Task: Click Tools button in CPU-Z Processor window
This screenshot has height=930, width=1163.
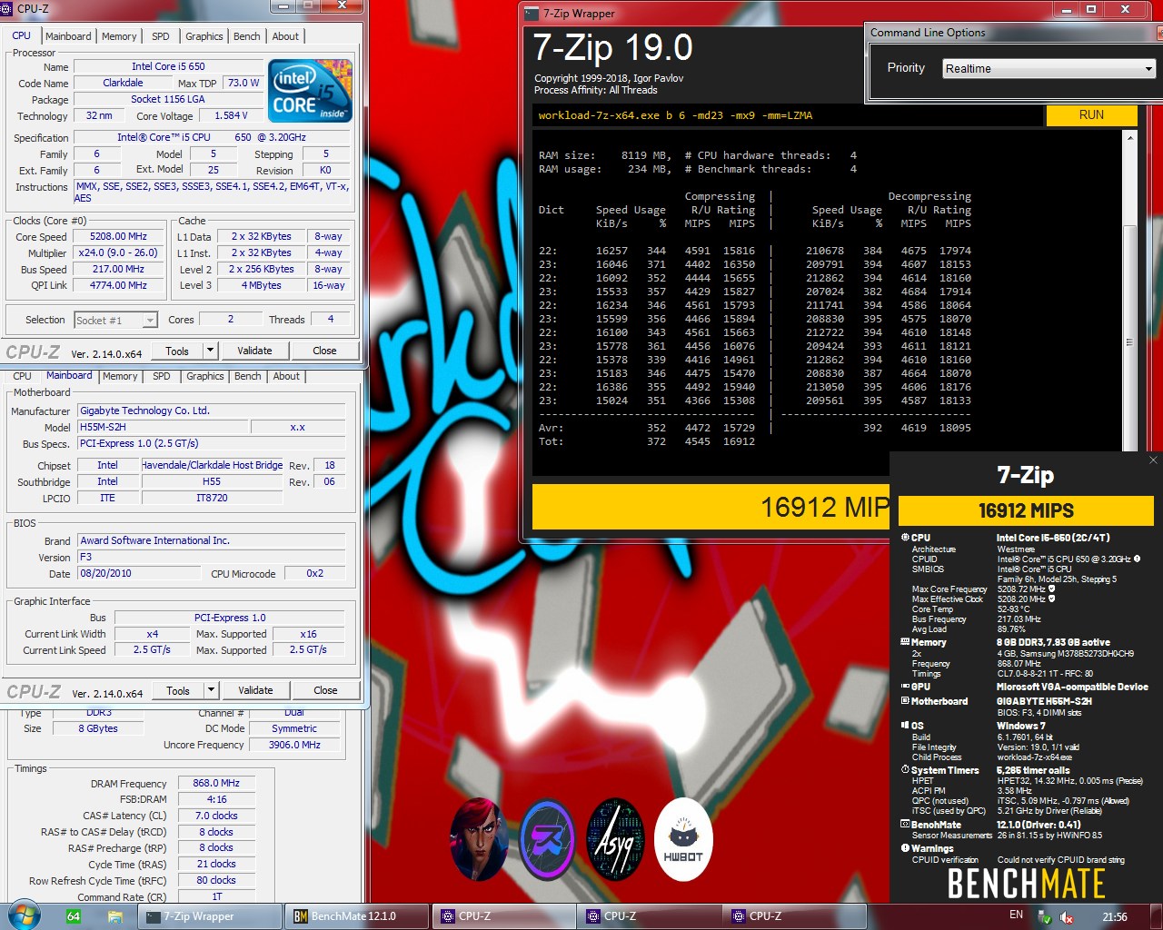Action: [177, 351]
